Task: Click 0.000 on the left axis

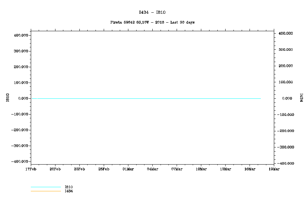Action: point(23,98)
